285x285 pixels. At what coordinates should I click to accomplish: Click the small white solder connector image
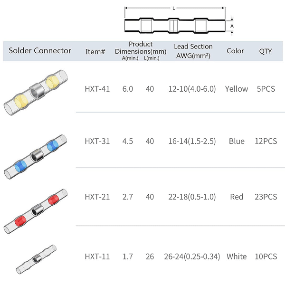[x=36, y=259]
